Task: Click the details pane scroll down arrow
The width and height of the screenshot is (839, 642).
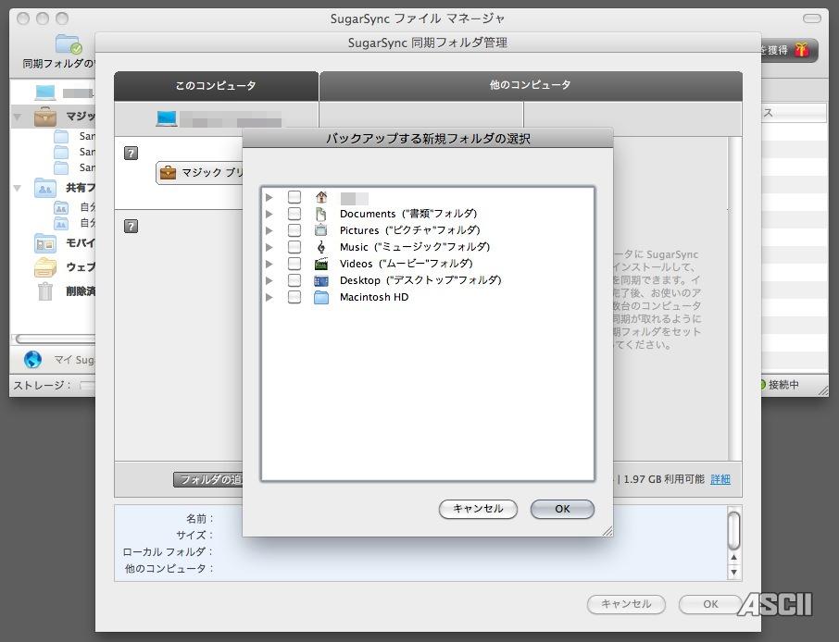Action: (x=734, y=572)
